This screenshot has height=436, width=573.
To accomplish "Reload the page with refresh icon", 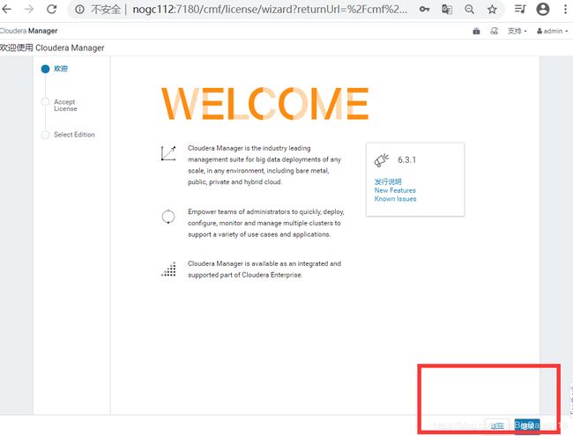I will [x=51, y=9].
